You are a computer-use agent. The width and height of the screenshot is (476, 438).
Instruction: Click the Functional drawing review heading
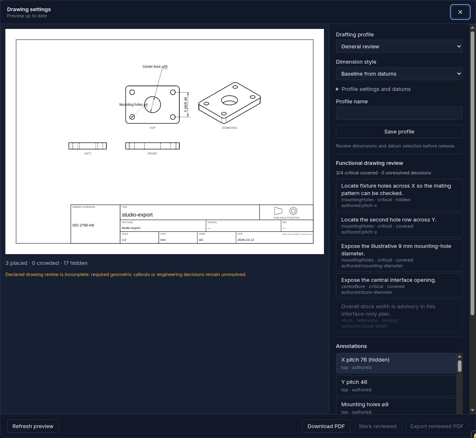click(x=369, y=163)
